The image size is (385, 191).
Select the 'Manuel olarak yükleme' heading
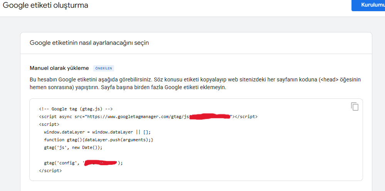pyautogui.click(x=59, y=68)
